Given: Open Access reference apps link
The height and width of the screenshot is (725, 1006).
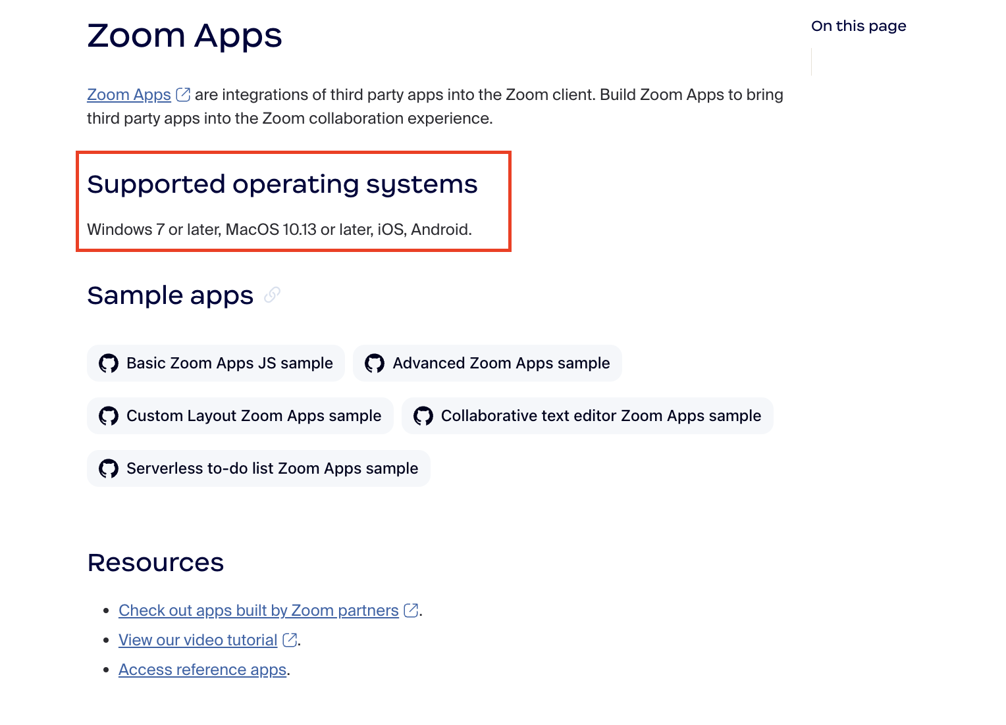Looking at the screenshot, I should coord(202,670).
